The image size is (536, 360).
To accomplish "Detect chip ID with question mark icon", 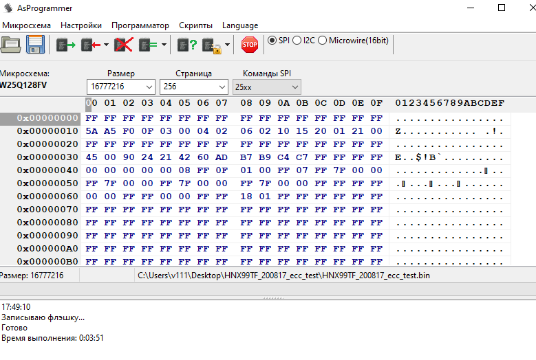I will click(187, 45).
